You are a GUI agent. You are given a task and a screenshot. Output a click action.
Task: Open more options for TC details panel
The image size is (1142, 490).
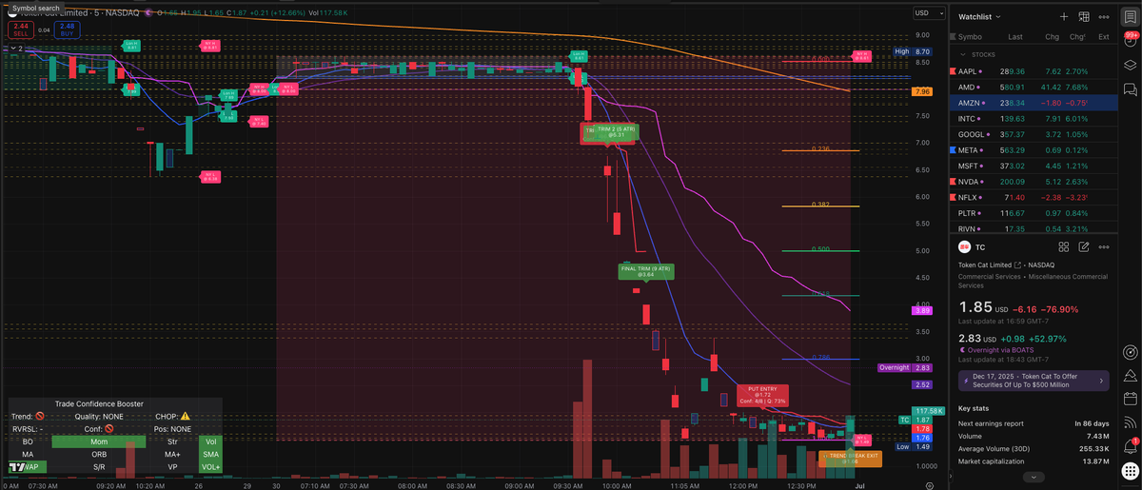tap(1103, 247)
